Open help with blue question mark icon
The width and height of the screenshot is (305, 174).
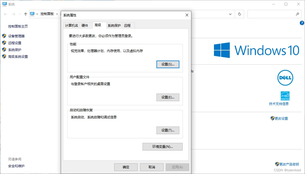(302, 23)
